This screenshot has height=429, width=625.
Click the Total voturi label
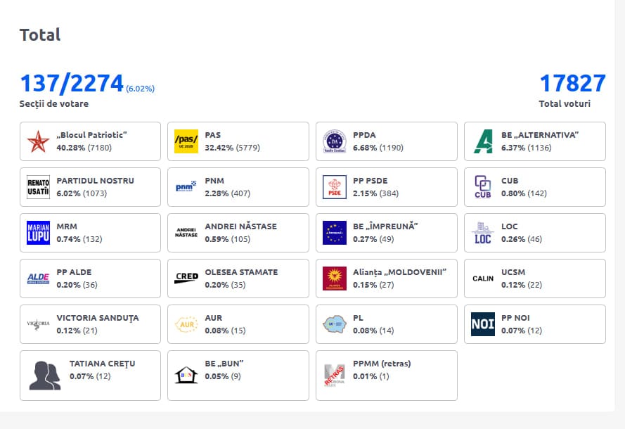tap(565, 103)
